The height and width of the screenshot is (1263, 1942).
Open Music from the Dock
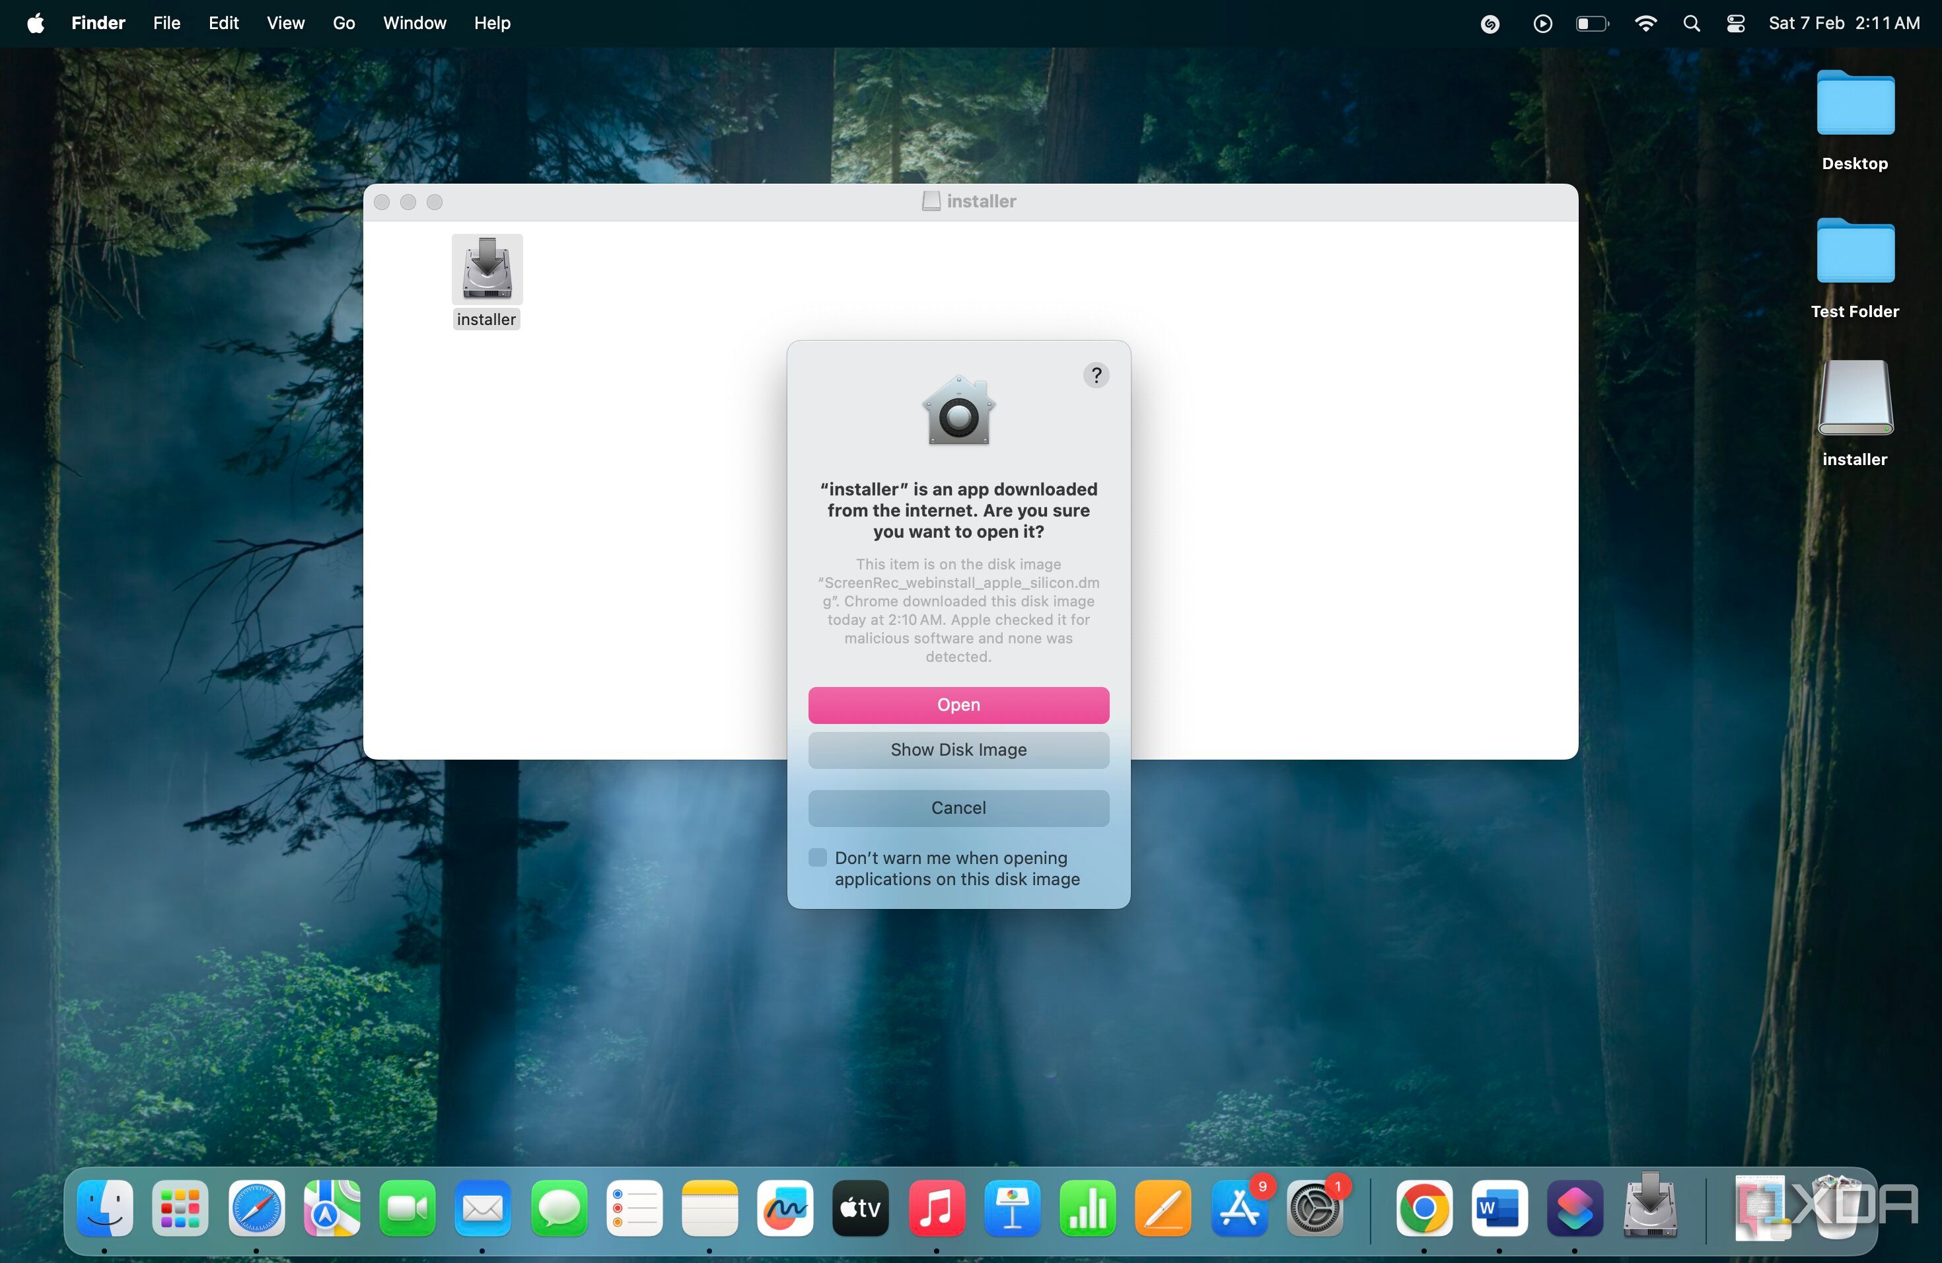(x=936, y=1208)
